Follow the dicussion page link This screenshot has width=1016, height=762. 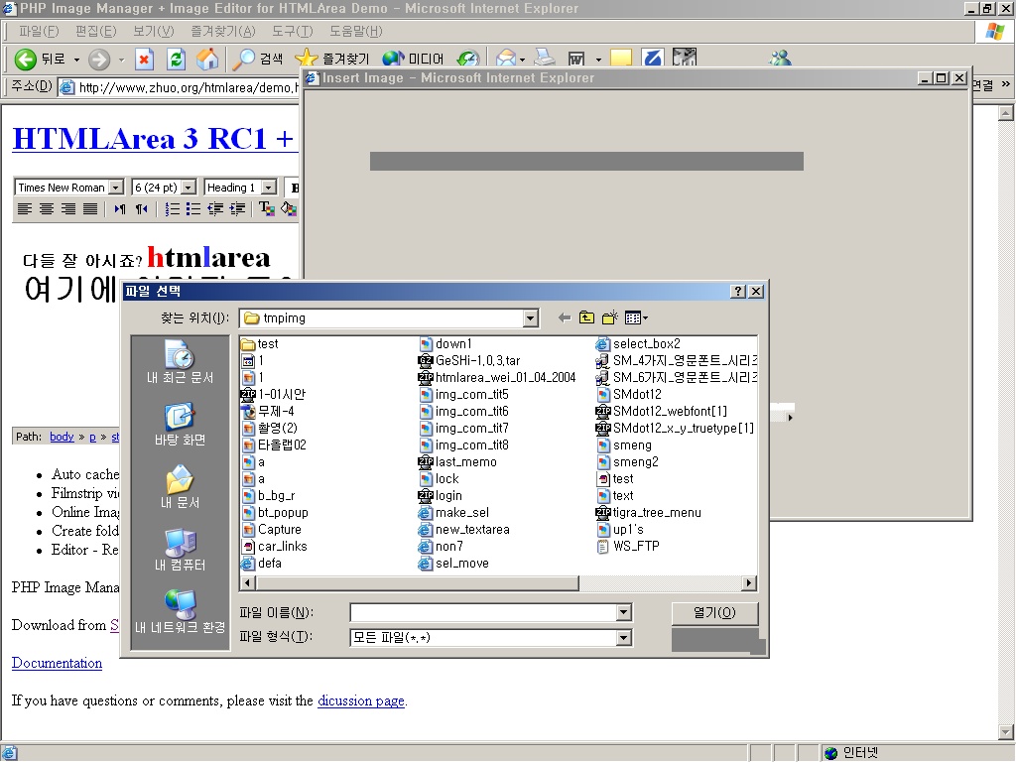pos(361,700)
